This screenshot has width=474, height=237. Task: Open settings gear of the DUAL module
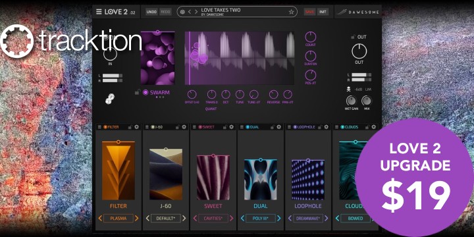[x=278, y=127]
